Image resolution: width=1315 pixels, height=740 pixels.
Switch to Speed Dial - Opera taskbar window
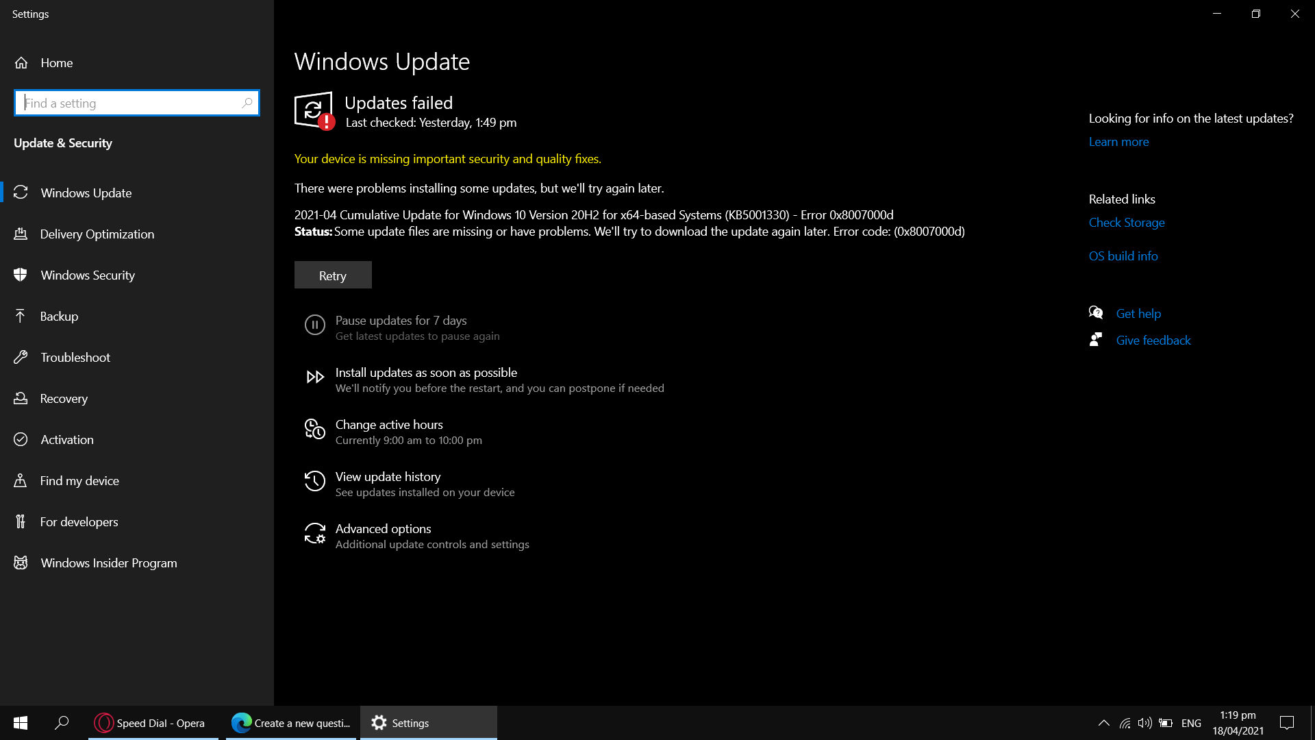(153, 723)
